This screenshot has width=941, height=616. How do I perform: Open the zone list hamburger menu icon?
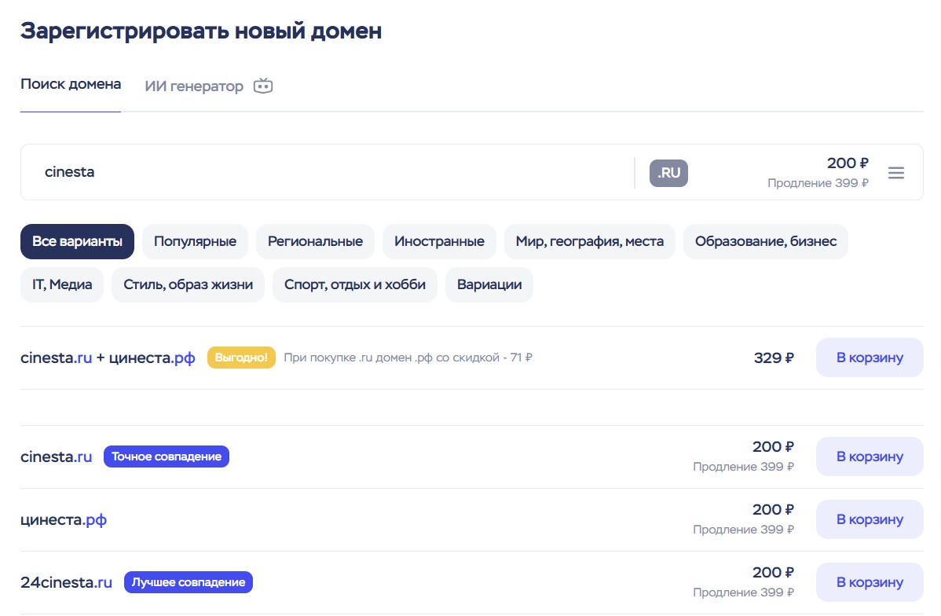[896, 173]
